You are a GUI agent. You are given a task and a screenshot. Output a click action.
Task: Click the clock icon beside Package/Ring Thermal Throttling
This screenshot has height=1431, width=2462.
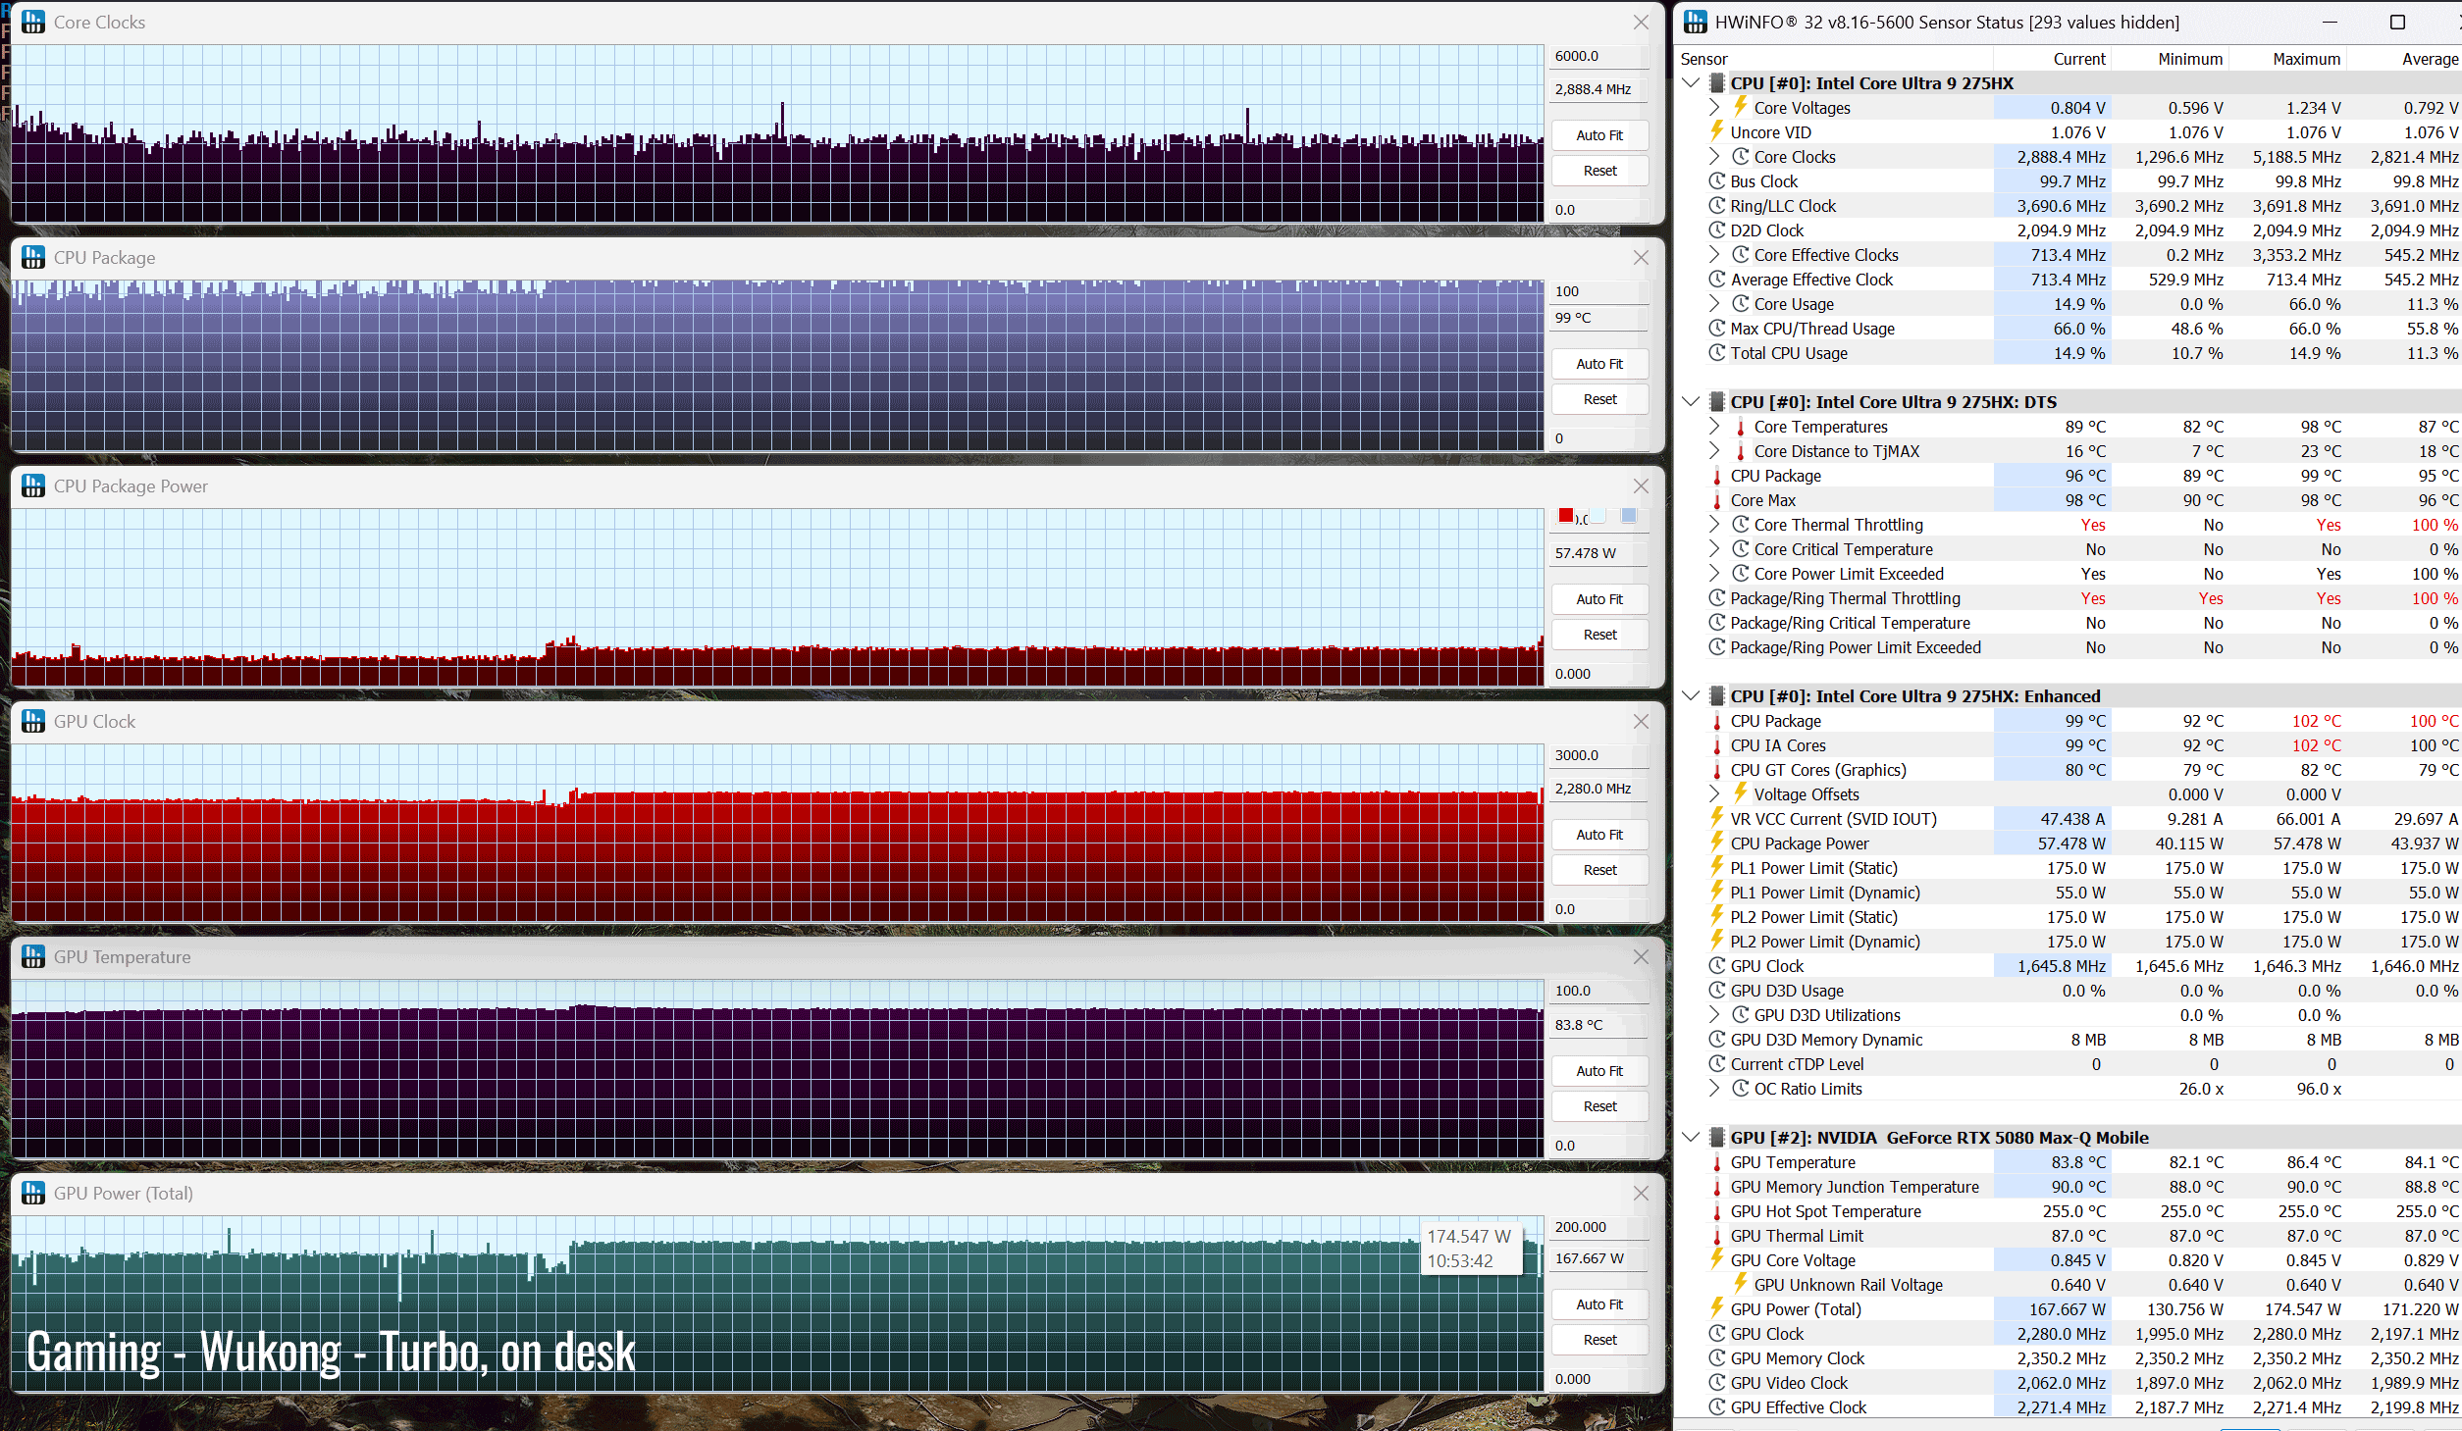[1717, 598]
